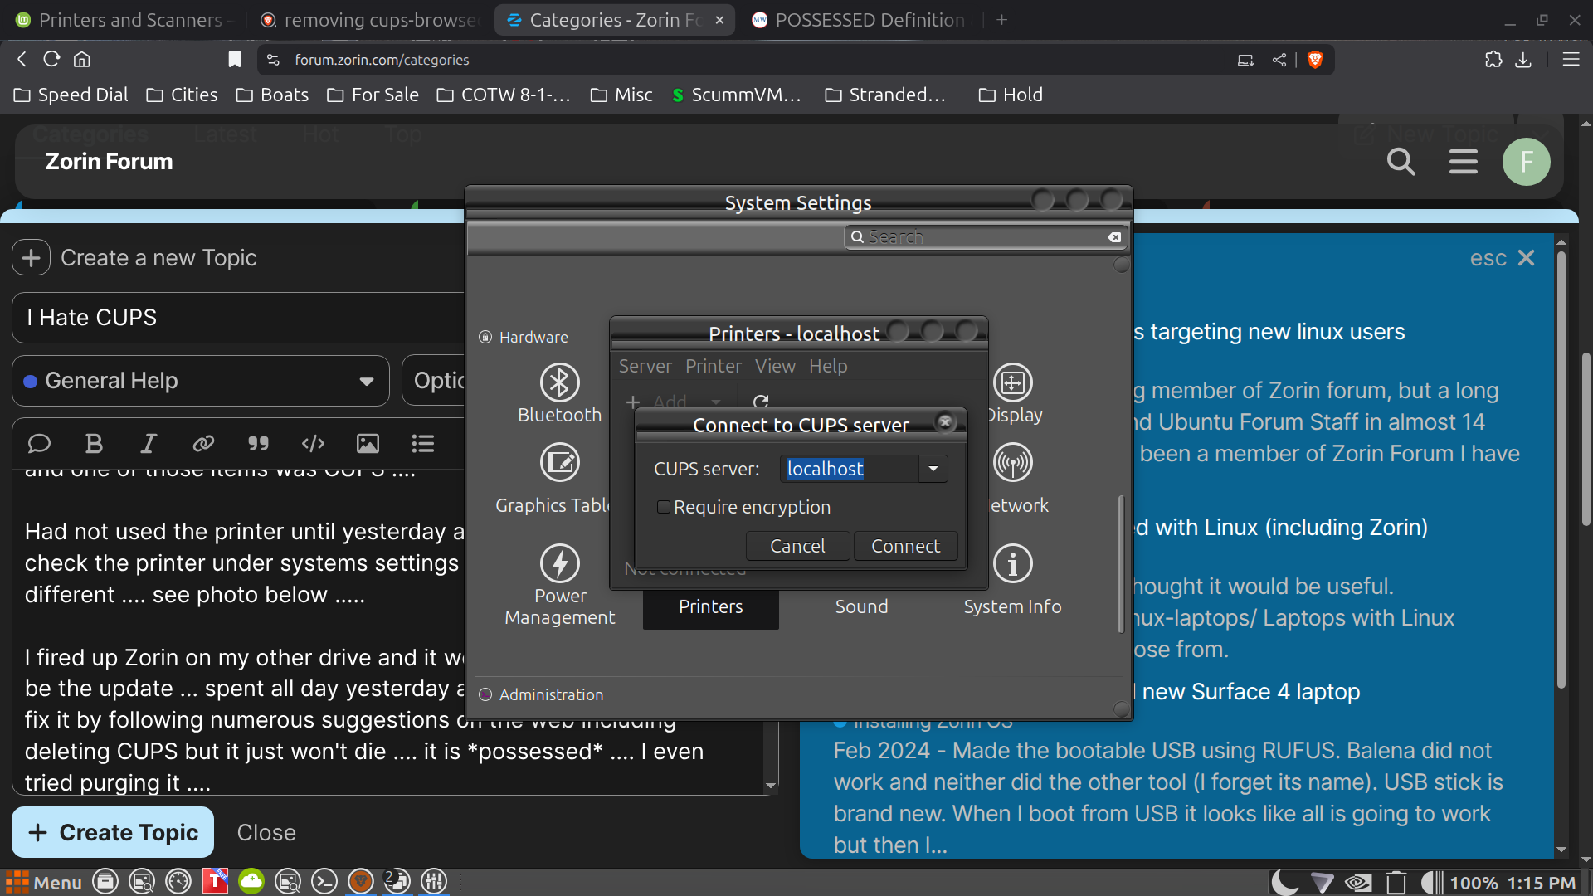Enable Require encryption checkbox
This screenshot has width=1593, height=896.
click(664, 507)
